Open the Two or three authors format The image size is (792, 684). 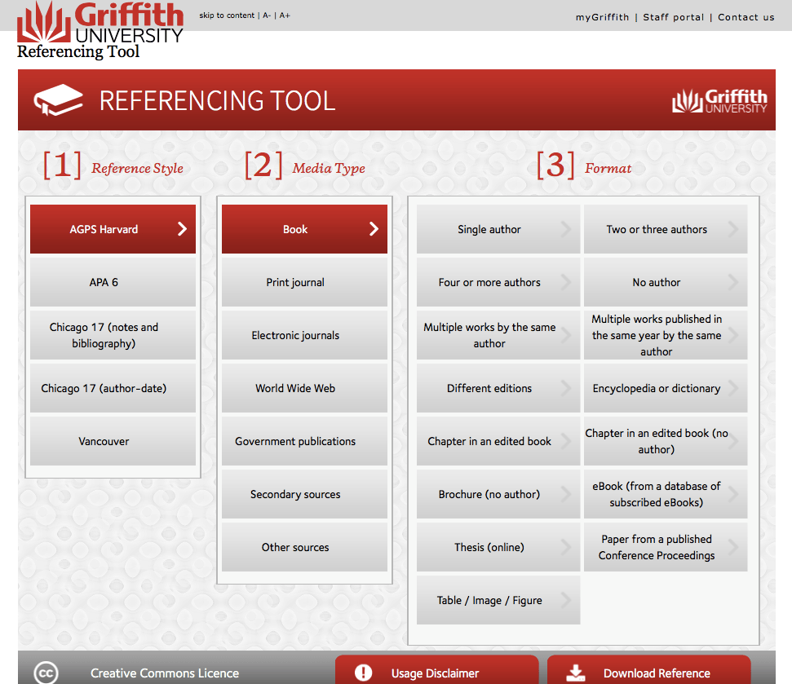pyautogui.click(x=666, y=229)
